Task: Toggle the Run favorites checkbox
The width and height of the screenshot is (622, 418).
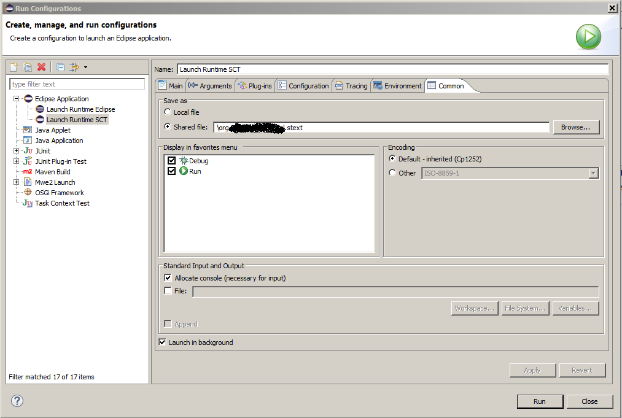Action: coord(171,171)
